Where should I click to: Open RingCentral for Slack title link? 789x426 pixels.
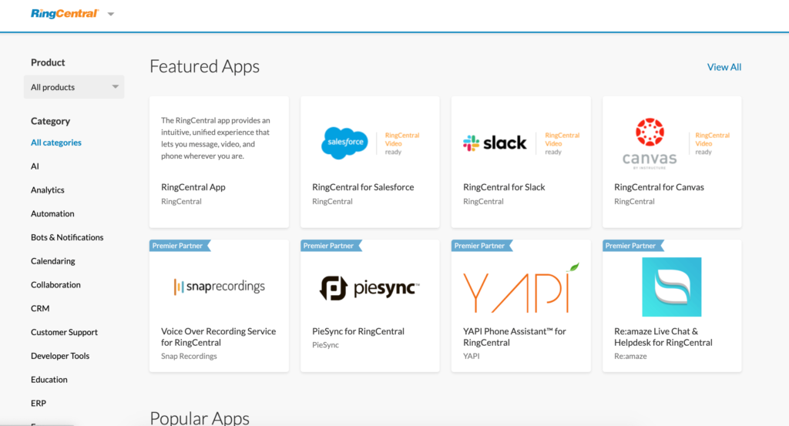tap(504, 187)
